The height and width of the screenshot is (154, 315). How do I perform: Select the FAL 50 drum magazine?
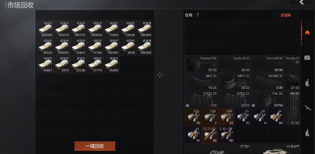267,99
